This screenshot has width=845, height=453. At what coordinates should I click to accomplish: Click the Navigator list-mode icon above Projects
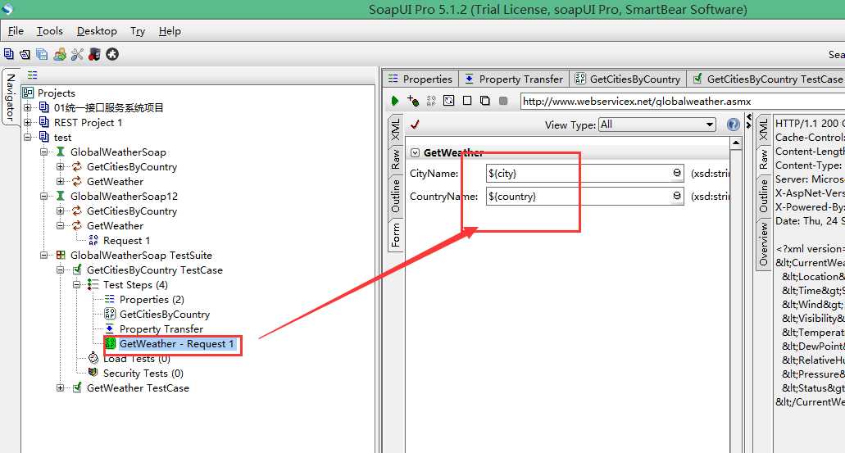click(x=32, y=75)
